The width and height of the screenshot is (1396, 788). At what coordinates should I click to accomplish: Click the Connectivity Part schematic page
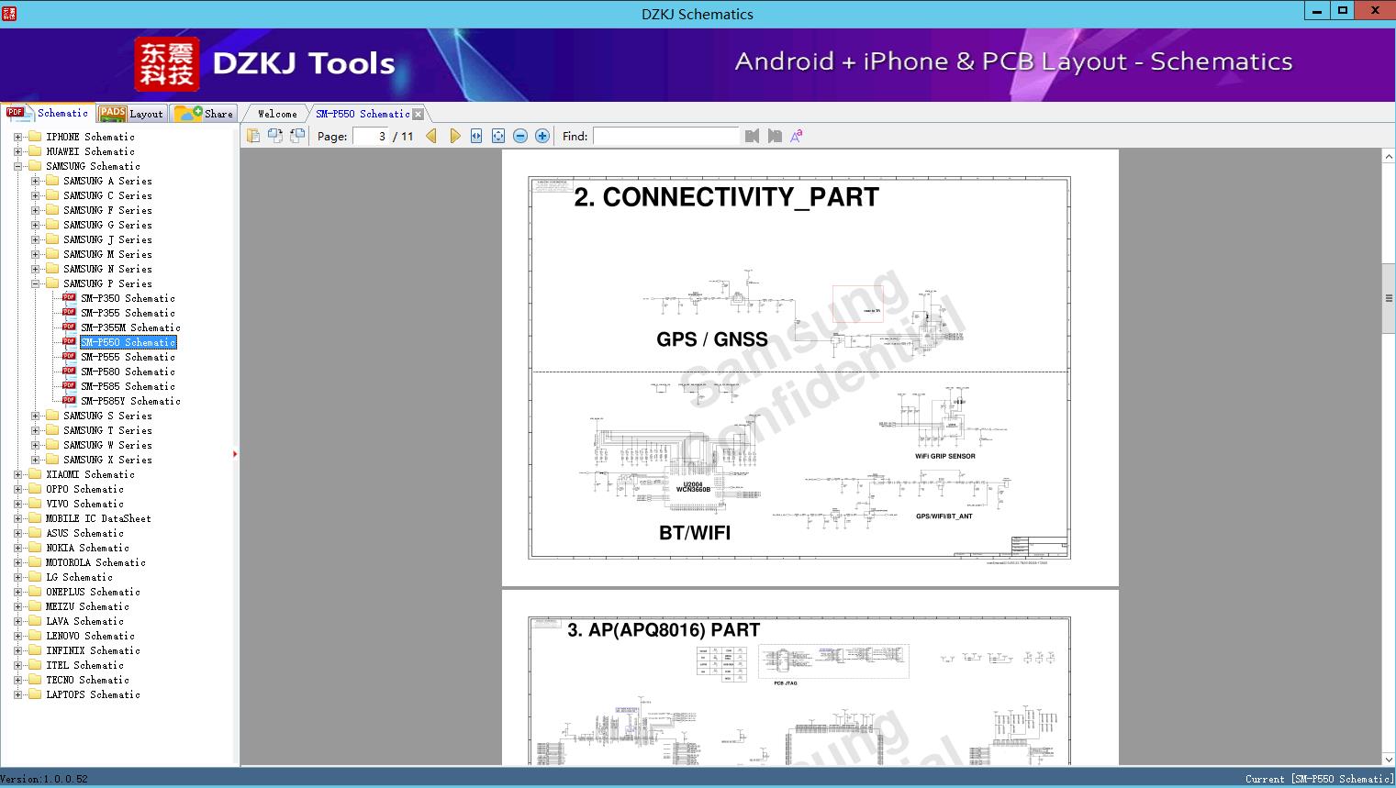[810, 368]
